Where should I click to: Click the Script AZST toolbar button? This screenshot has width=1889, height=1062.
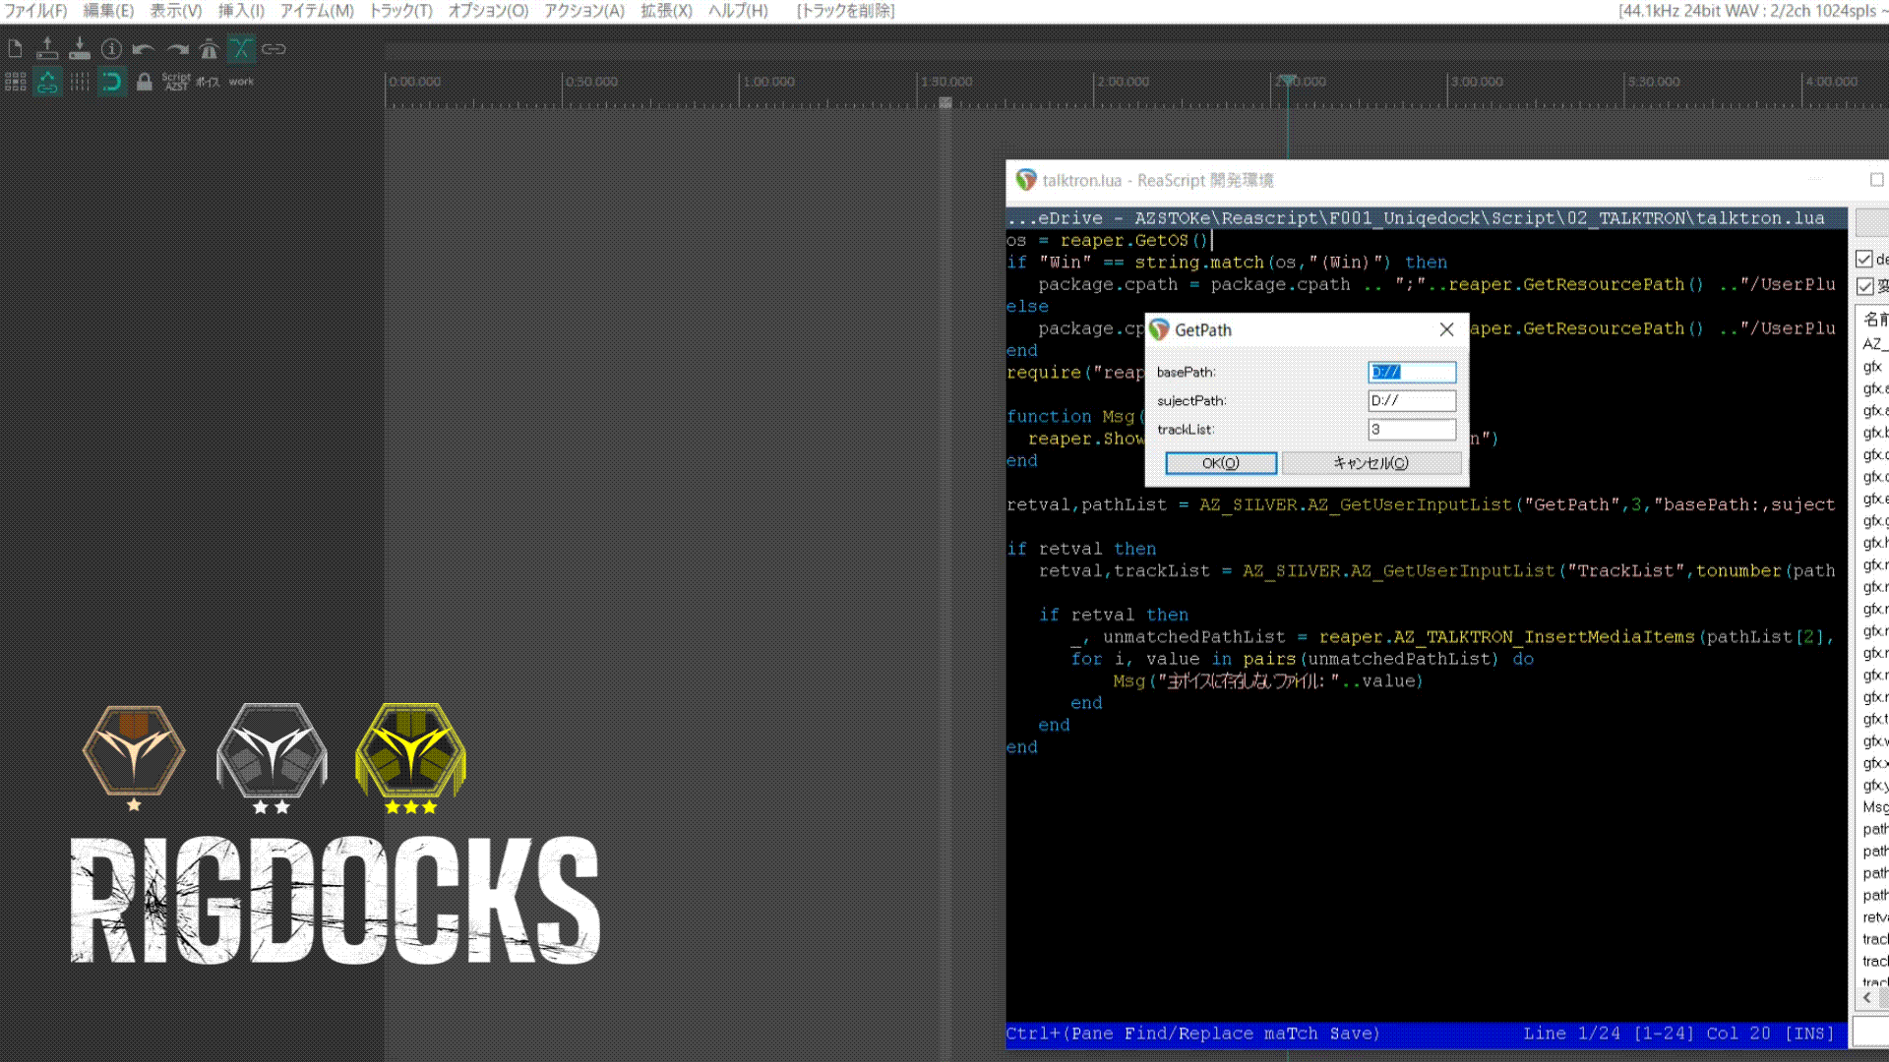[176, 82]
